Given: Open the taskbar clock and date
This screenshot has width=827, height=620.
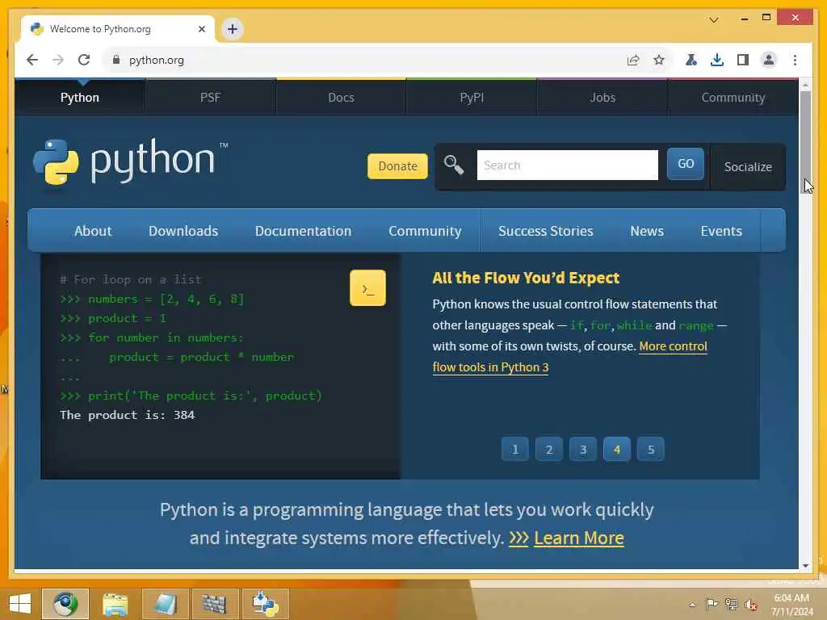Looking at the screenshot, I should pos(791,605).
